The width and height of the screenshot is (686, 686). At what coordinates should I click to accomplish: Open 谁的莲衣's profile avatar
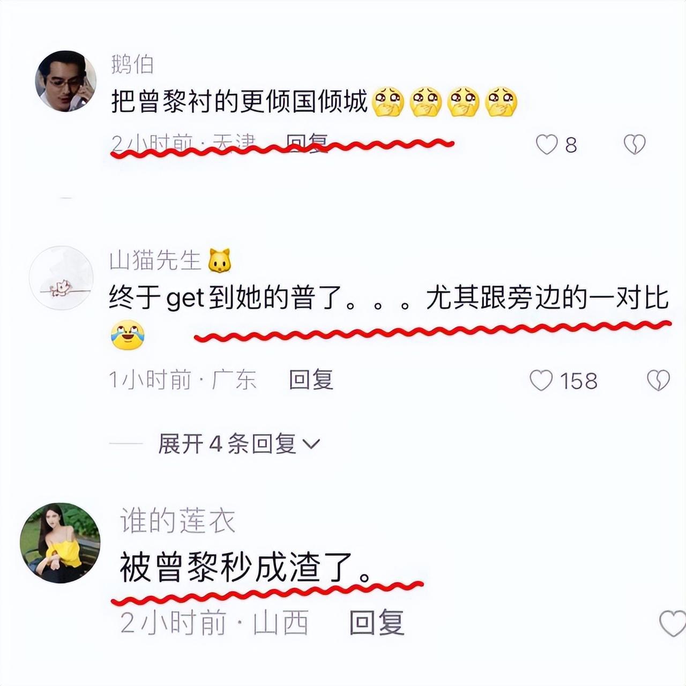(60, 542)
